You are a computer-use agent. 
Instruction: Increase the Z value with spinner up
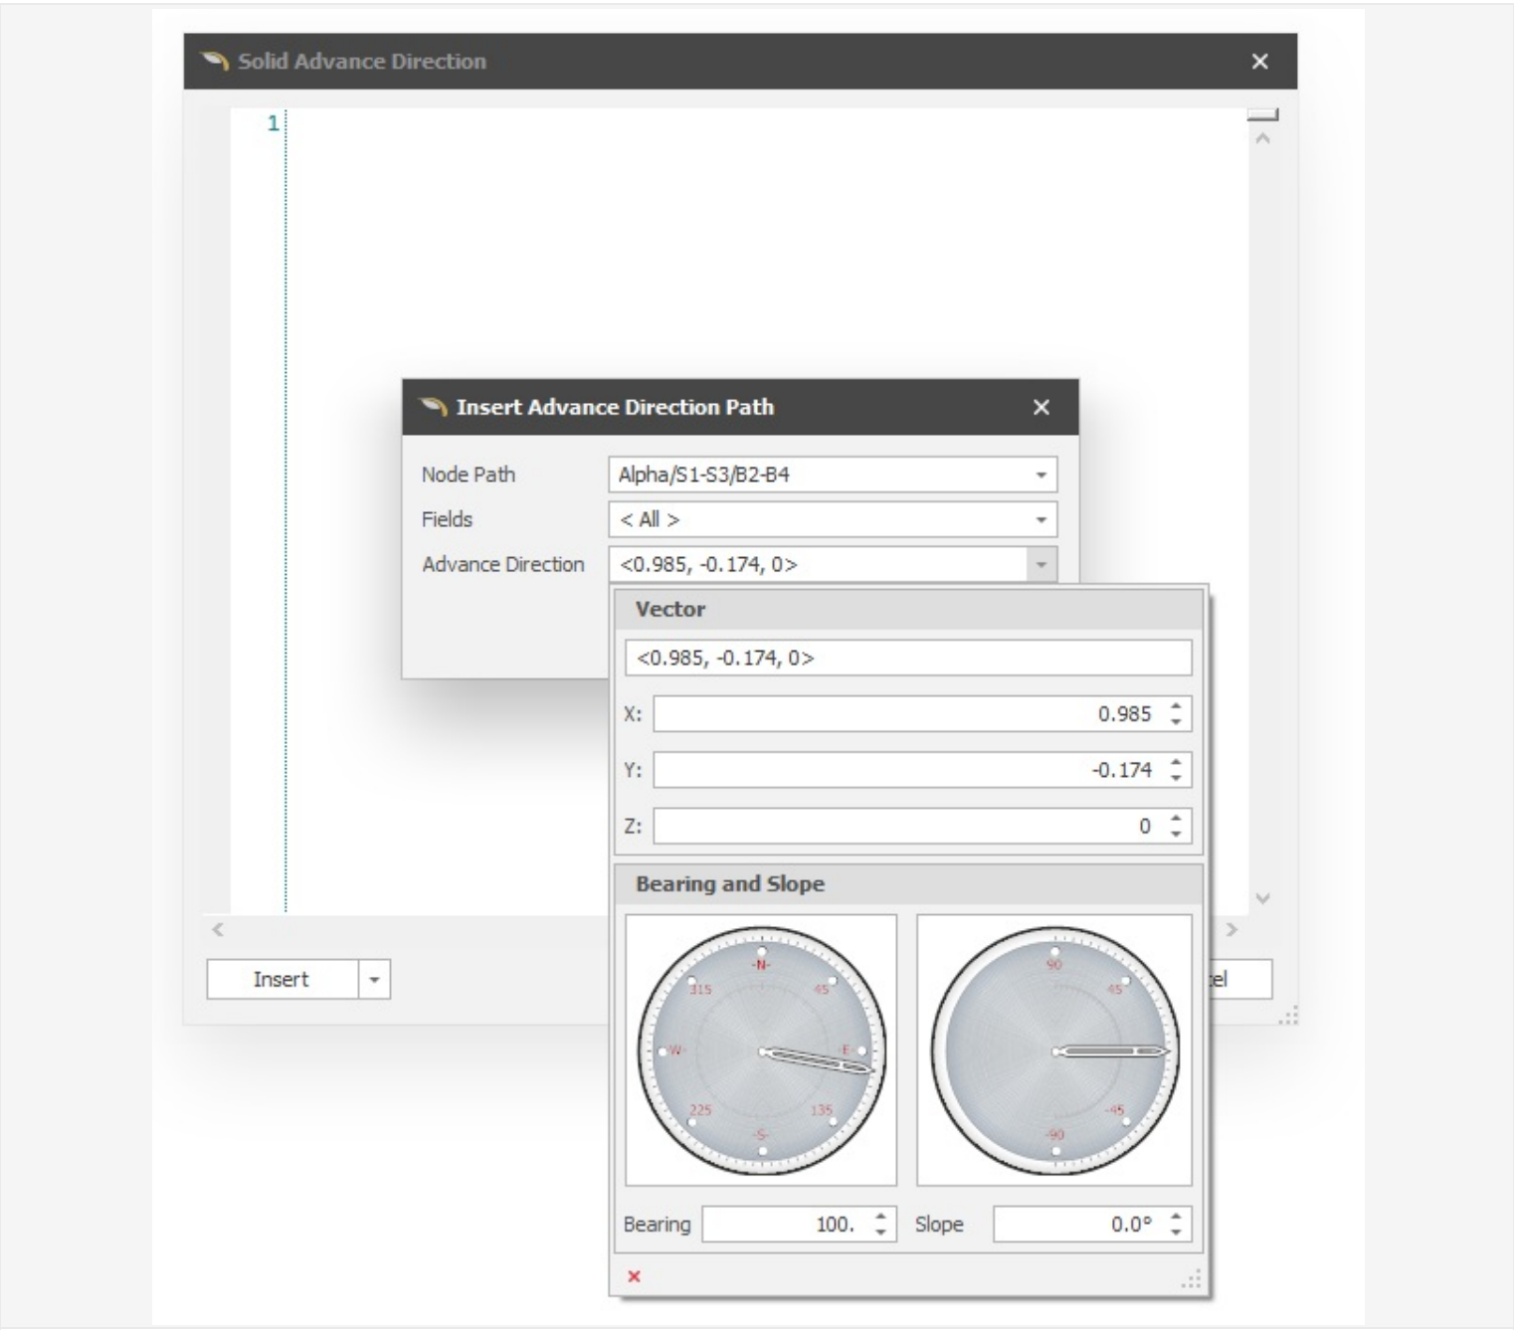point(1176,819)
